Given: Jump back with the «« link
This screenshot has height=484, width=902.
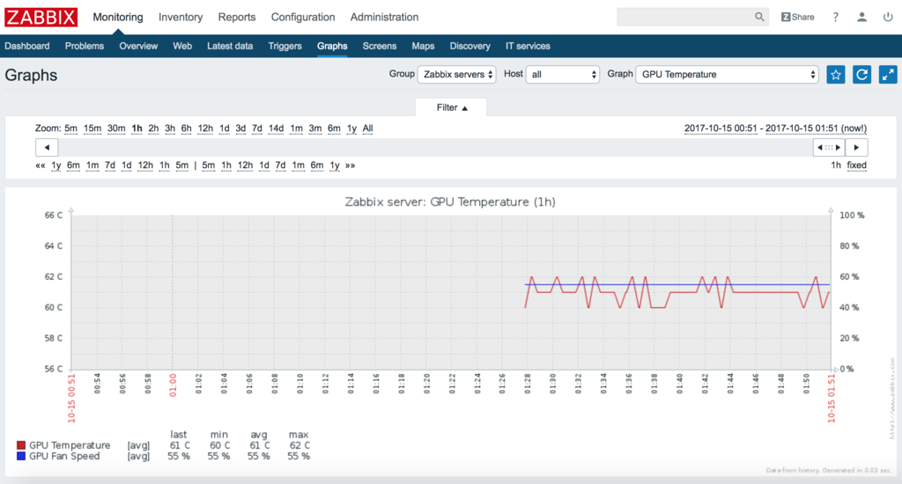Looking at the screenshot, I should tap(41, 165).
